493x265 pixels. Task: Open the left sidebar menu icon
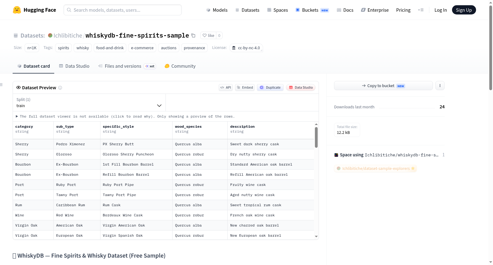(x=1, y=84)
